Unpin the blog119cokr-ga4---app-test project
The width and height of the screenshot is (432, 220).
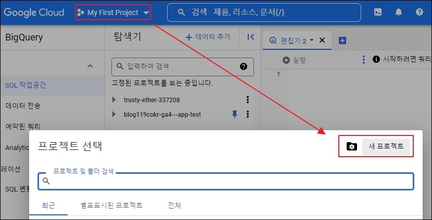tap(234, 114)
